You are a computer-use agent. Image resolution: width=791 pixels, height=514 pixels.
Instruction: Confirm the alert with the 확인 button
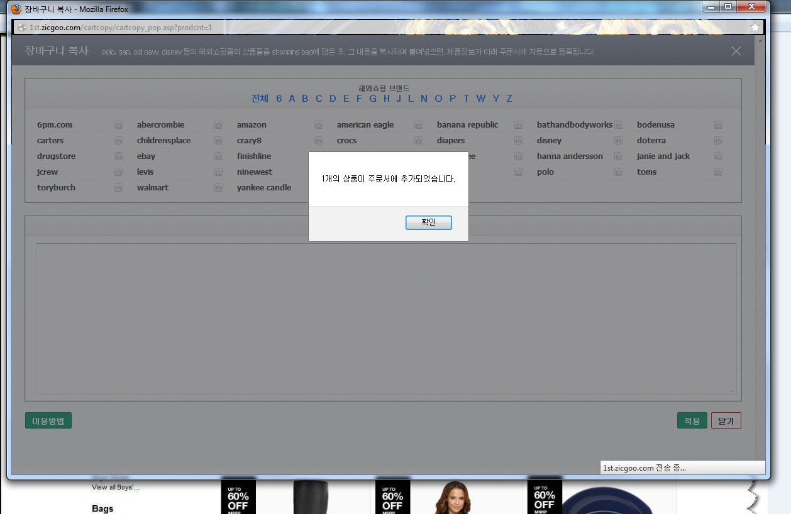click(429, 222)
